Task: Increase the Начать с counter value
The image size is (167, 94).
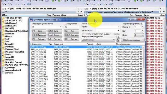Action: pyautogui.click(x=142, y=26)
